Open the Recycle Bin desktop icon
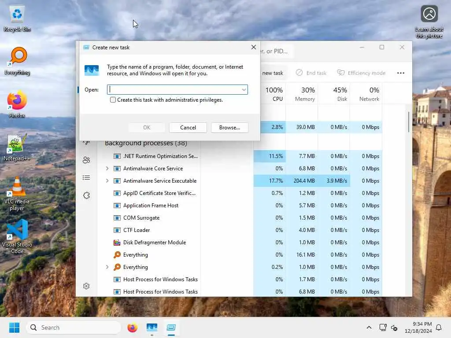This screenshot has width=451, height=338. coord(17,18)
